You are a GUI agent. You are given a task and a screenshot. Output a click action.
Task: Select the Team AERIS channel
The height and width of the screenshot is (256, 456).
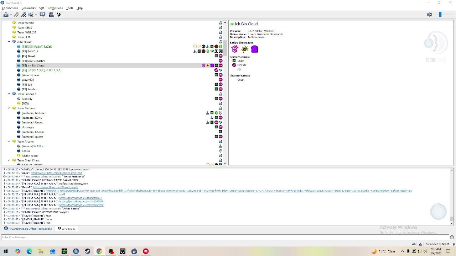pyautogui.click(x=25, y=28)
